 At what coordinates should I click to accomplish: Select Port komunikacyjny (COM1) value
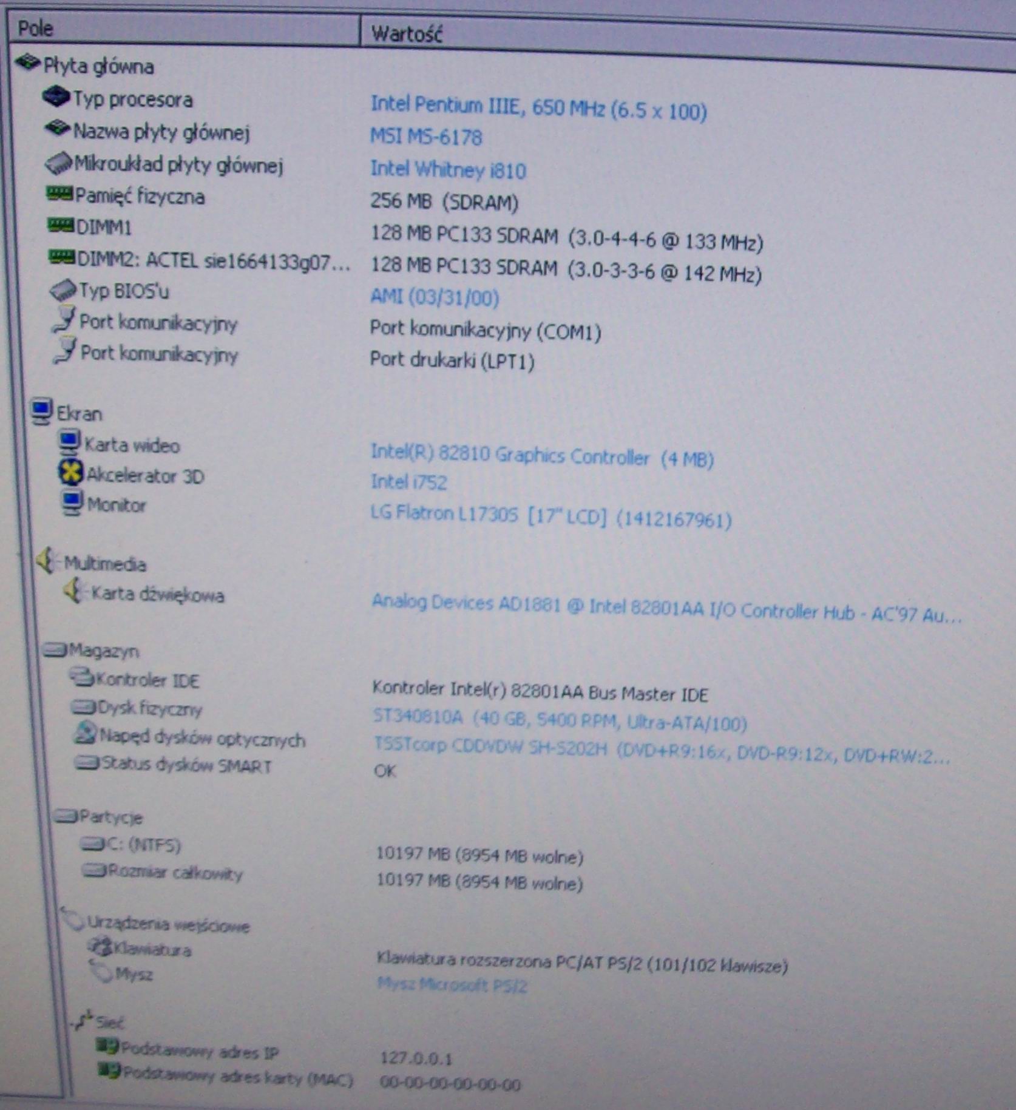(x=486, y=331)
